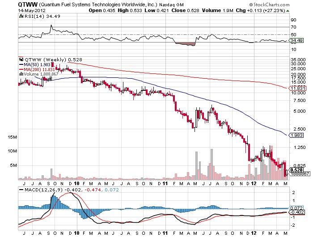Click the 35.000 price axis label
Screen dimensions: 313x237
298,60
